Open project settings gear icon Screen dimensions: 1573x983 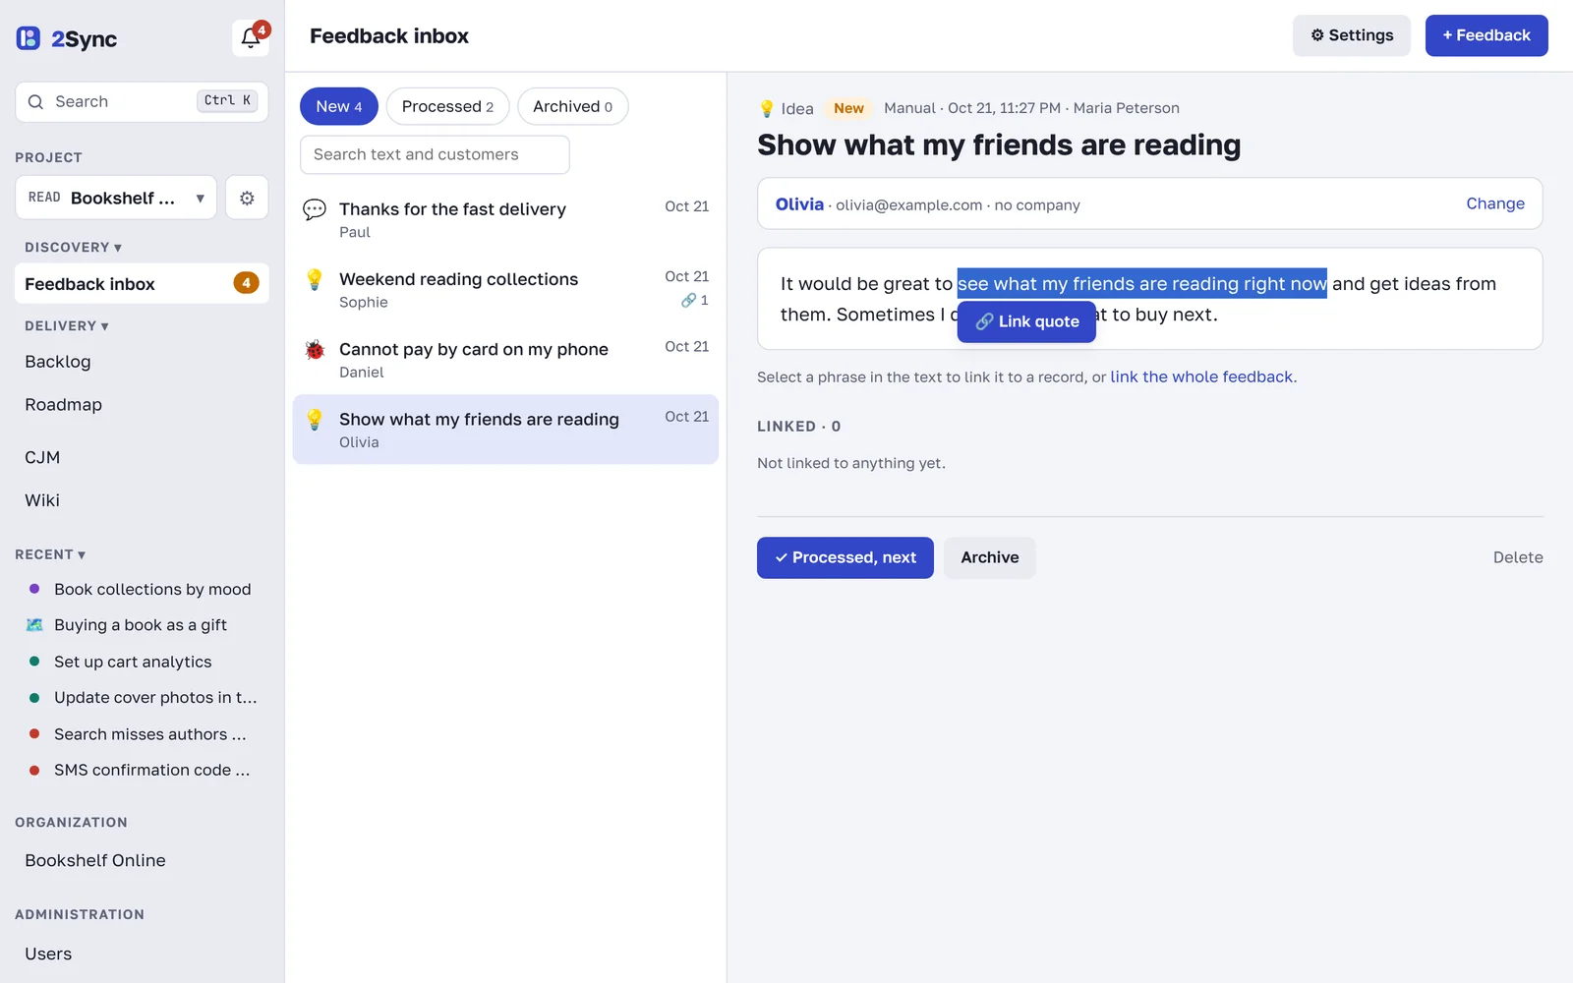pos(247,198)
